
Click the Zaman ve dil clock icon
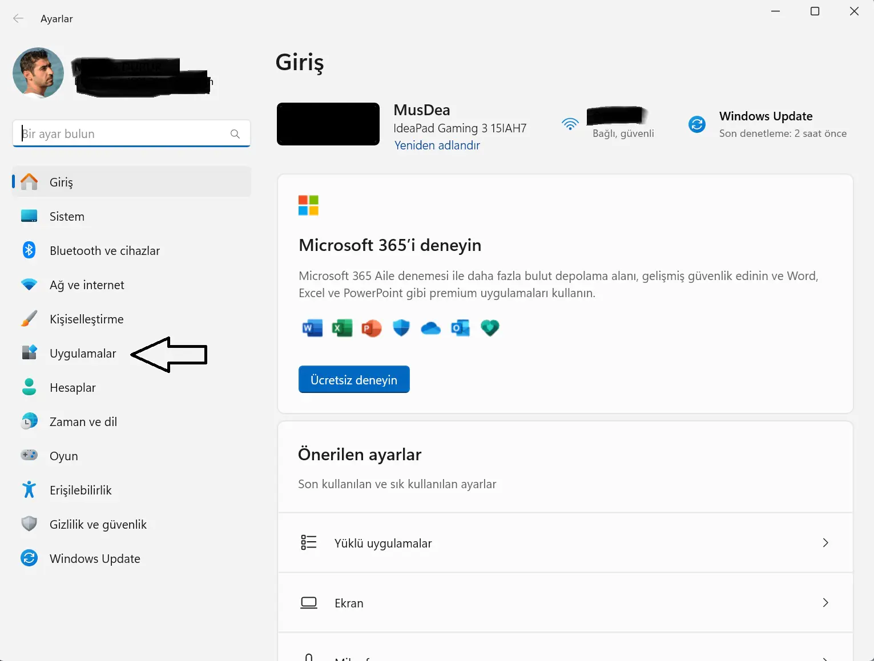coord(29,421)
